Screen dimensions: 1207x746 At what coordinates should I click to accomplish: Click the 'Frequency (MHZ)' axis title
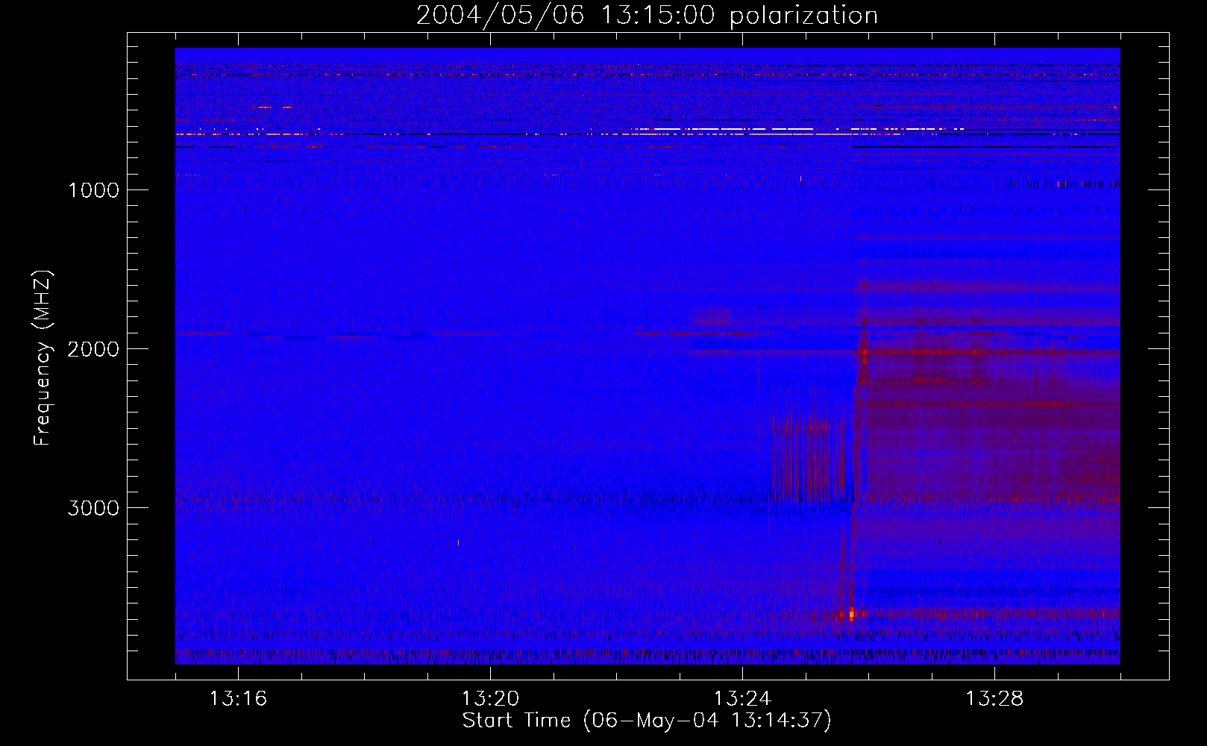pyautogui.click(x=42, y=358)
